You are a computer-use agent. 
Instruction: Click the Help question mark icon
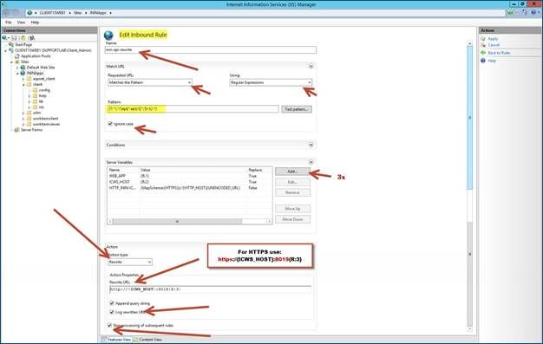click(x=483, y=61)
